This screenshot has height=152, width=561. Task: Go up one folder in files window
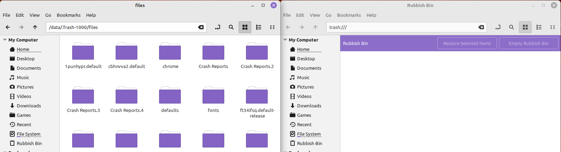[x=35, y=27]
